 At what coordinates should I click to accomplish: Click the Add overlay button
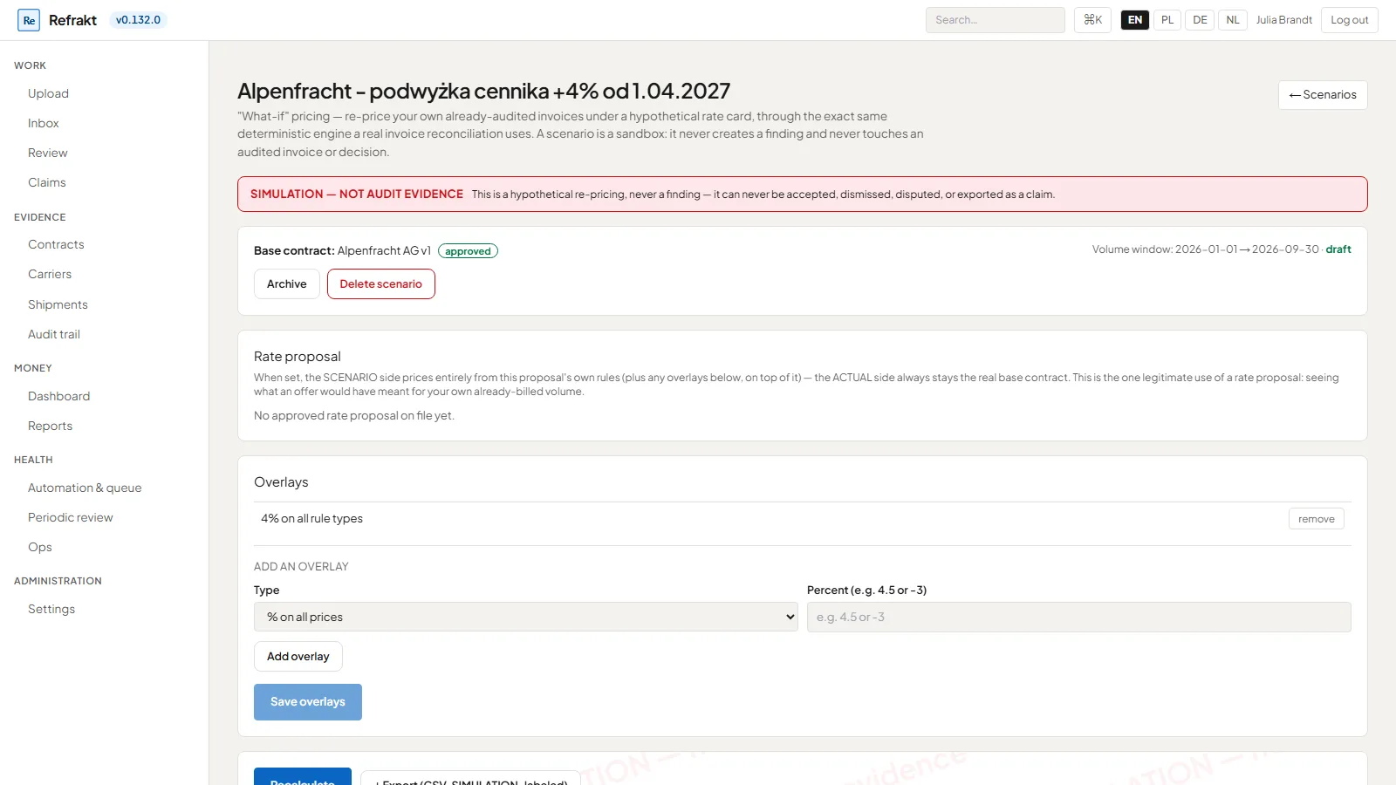[x=298, y=657]
